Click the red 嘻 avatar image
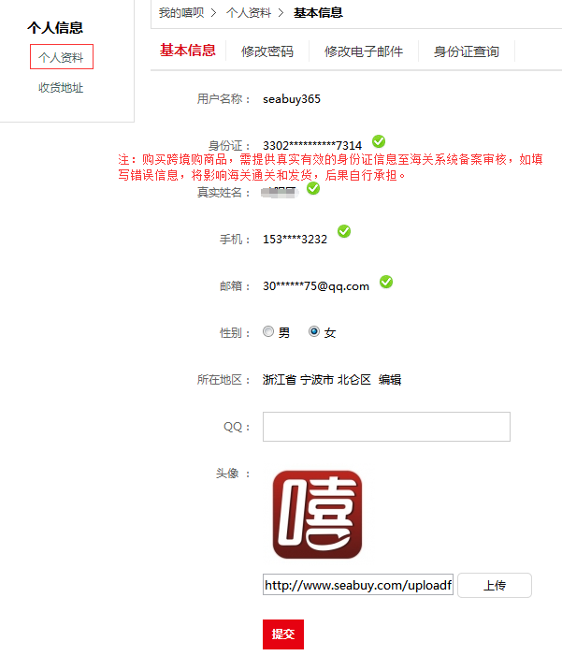562x656 pixels. 317,515
